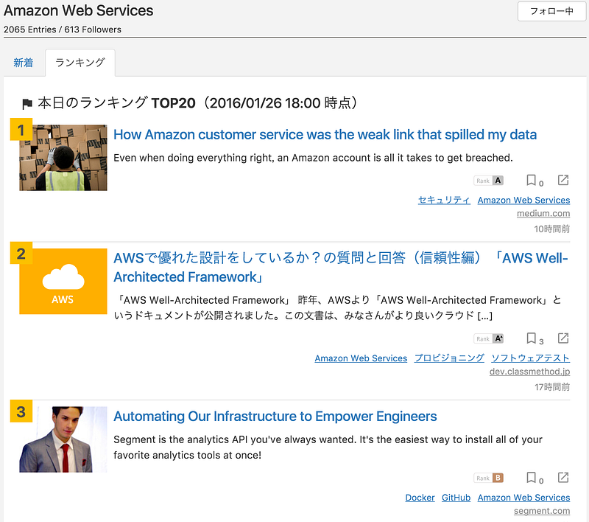Click the セキュリティ tag link
The image size is (589, 522).
(x=444, y=200)
